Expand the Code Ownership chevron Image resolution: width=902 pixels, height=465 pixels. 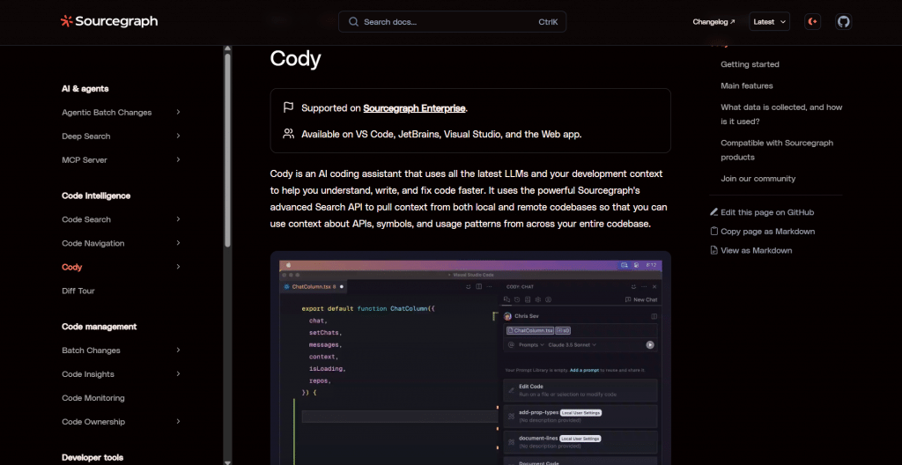[x=178, y=421]
